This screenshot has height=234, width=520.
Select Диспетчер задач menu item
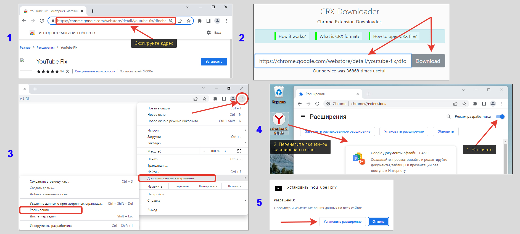tap(80, 216)
